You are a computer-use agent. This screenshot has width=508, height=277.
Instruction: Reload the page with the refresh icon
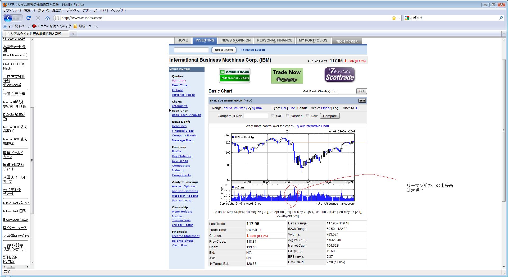pyautogui.click(x=29, y=18)
